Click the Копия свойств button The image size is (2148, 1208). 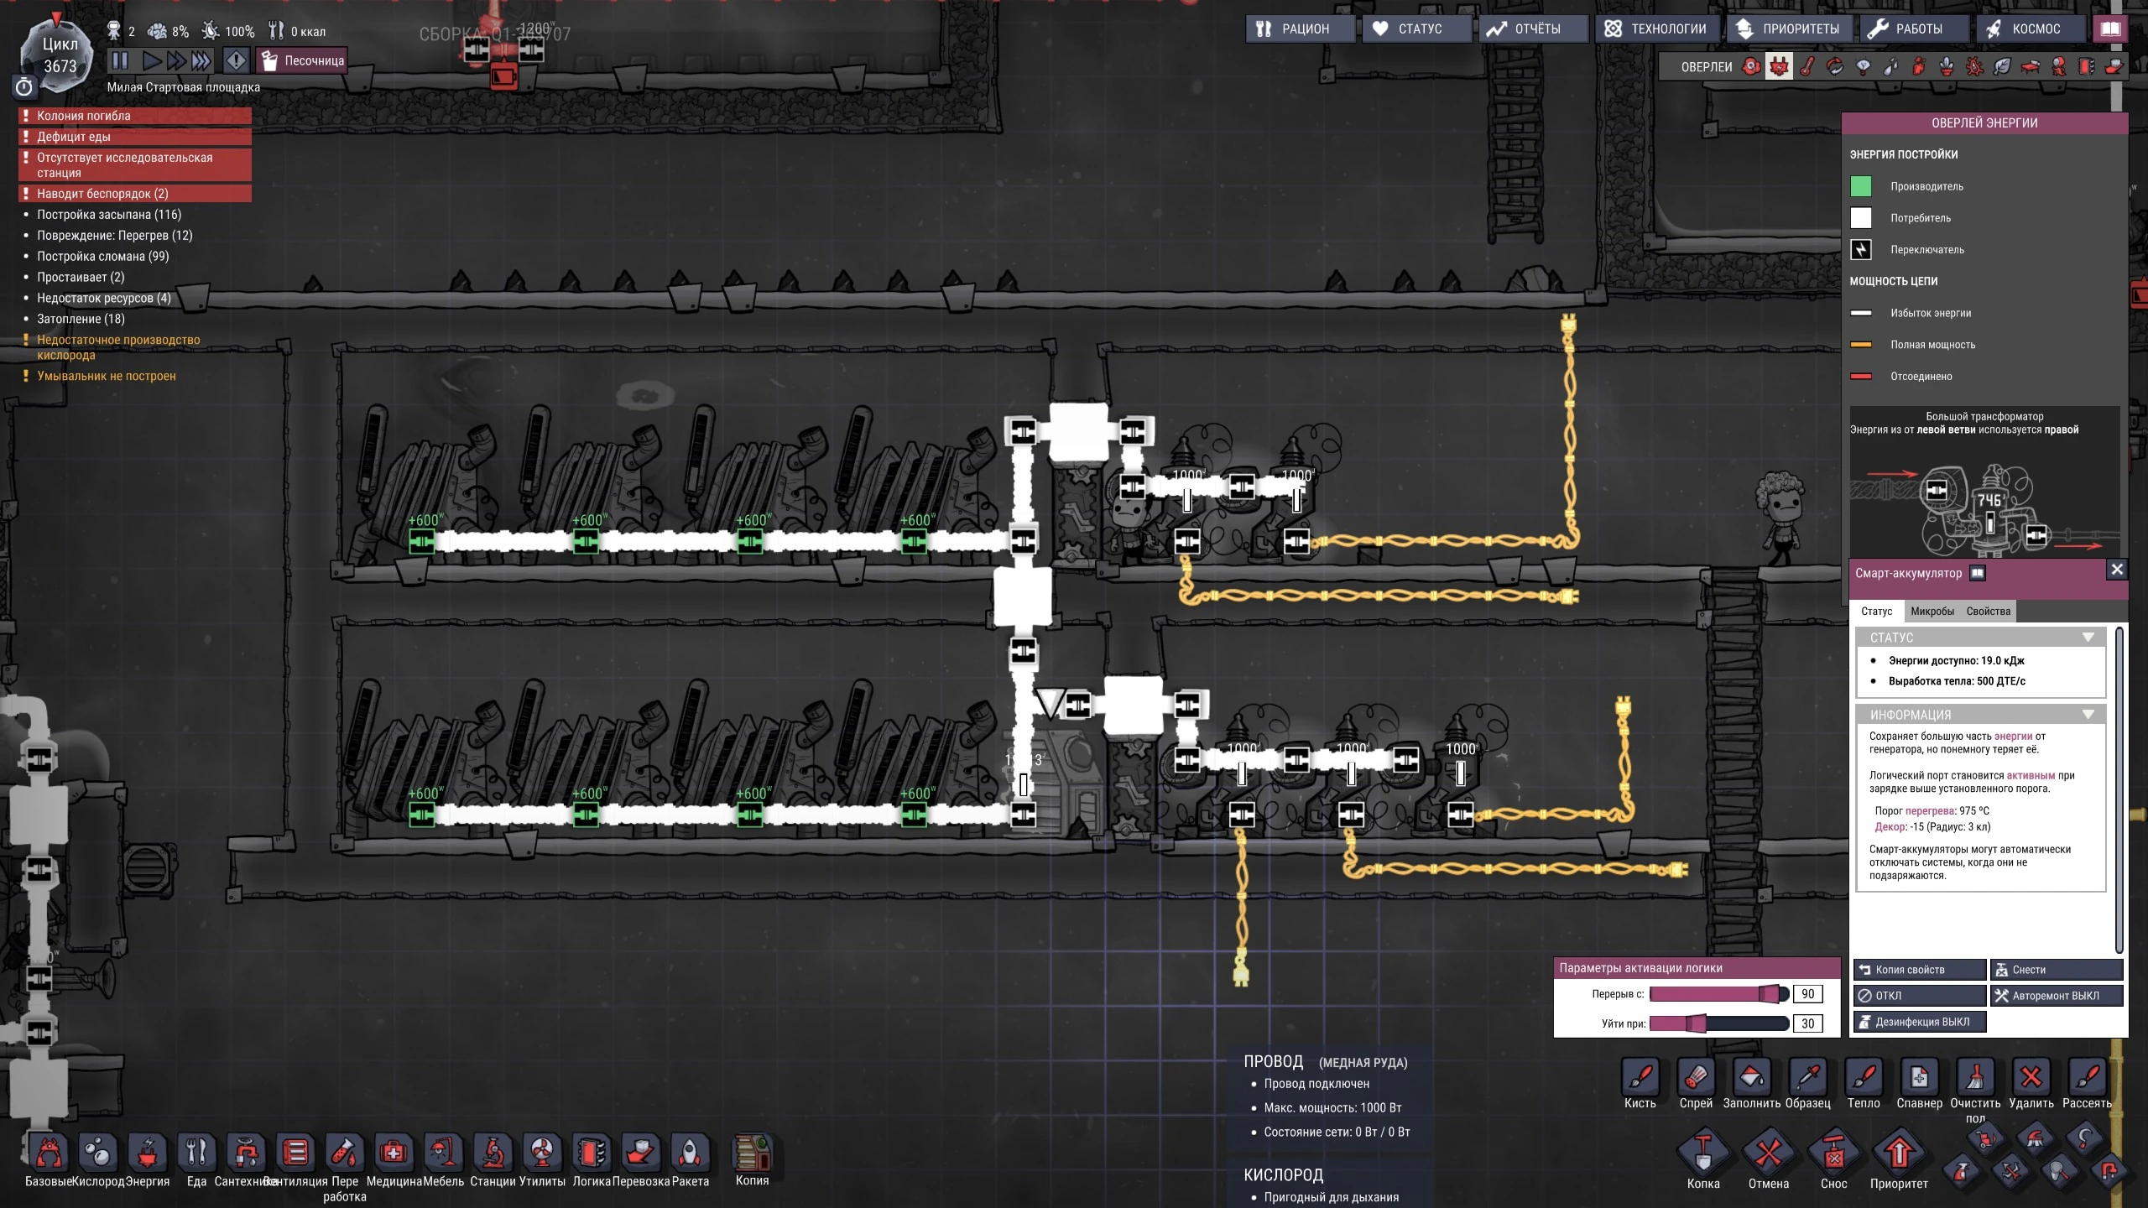pos(1920,970)
